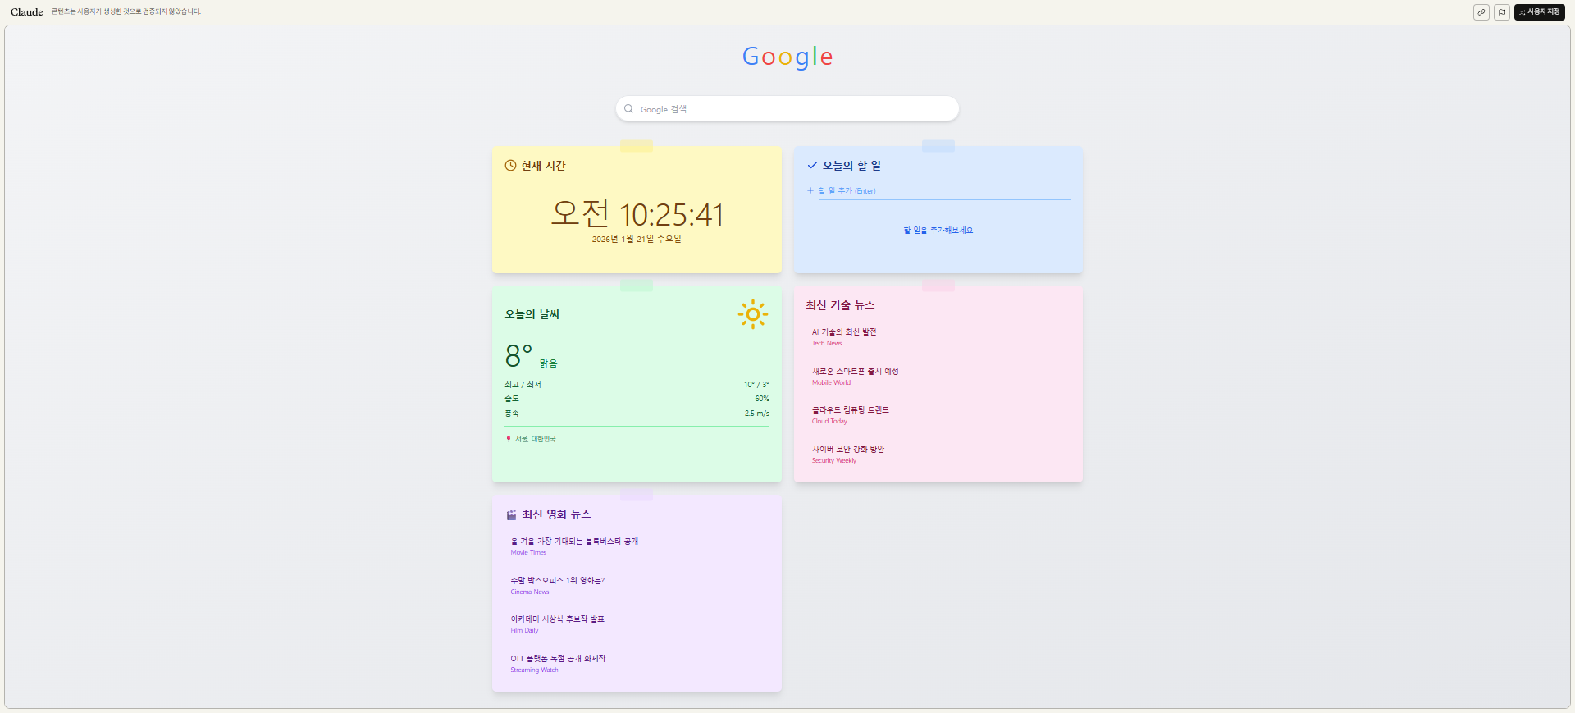Click the 최신 기술 뉴스 heading
The height and width of the screenshot is (713, 1575).
tap(840, 305)
